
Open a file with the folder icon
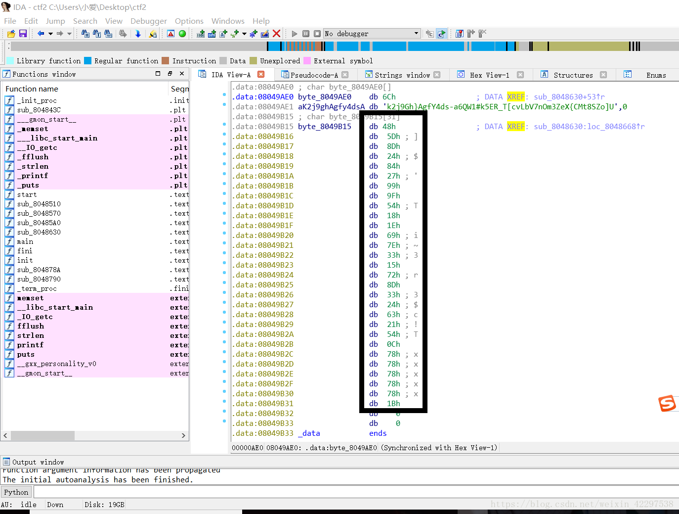click(11, 34)
